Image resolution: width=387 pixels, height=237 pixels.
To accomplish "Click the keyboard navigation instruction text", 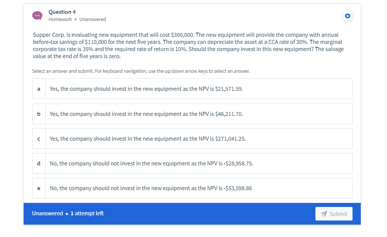I will [x=141, y=71].
